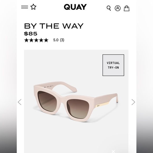153x153 pixels.
Task: Click the BY THE WAY product title
Action: (54, 26)
